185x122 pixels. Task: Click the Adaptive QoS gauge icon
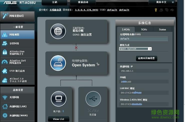pyautogui.click(x=5, y=62)
